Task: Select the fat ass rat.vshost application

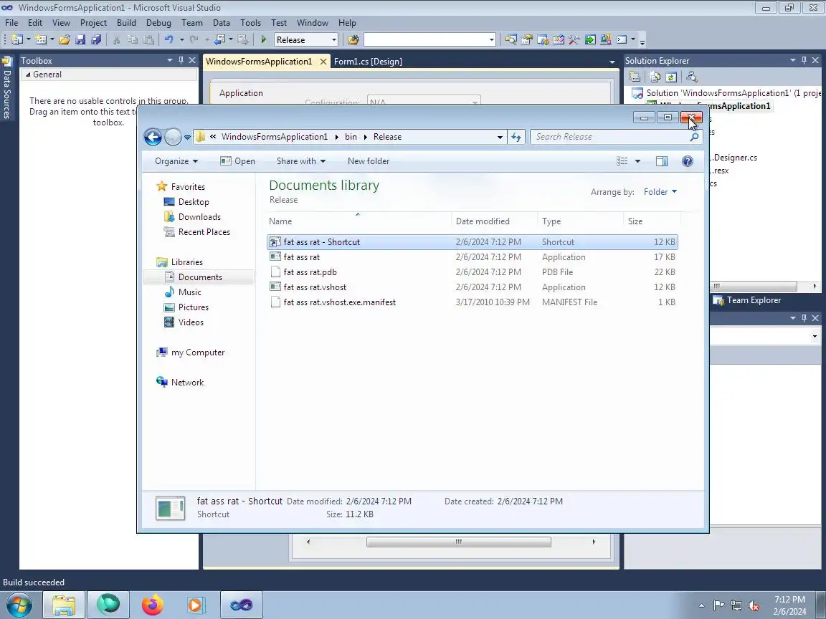Action: tap(473, 287)
